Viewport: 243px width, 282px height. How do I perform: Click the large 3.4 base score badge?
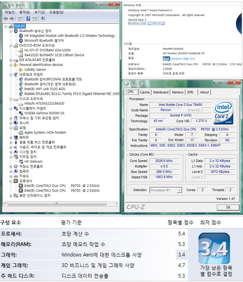[214, 248]
